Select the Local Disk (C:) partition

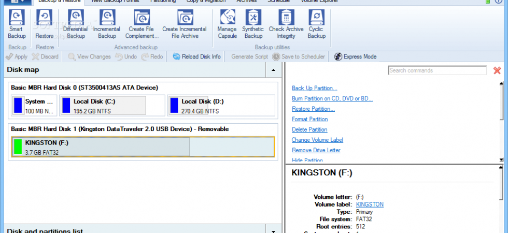point(103,106)
